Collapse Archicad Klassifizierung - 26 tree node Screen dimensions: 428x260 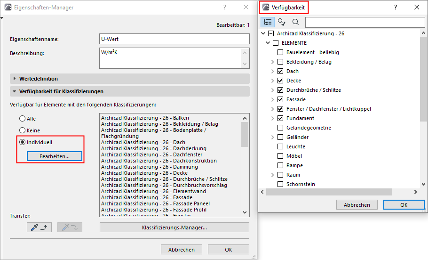tap(263, 33)
